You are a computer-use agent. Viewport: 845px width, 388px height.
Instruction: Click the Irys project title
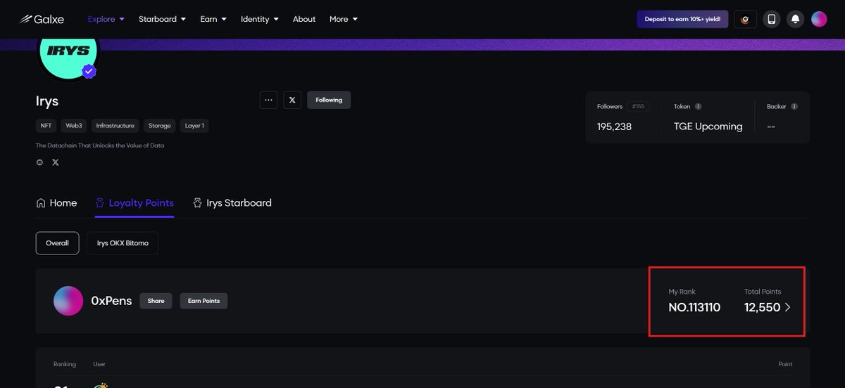click(47, 101)
